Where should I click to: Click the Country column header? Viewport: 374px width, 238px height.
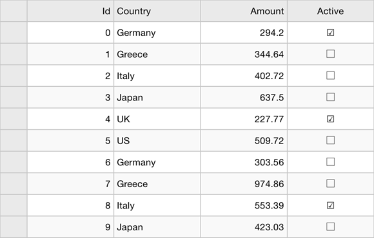point(157,11)
